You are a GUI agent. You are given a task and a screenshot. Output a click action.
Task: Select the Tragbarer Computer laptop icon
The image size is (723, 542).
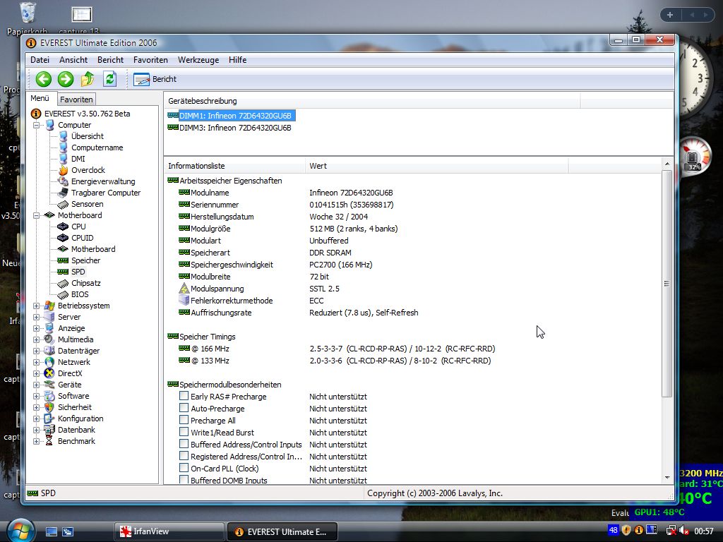63,193
